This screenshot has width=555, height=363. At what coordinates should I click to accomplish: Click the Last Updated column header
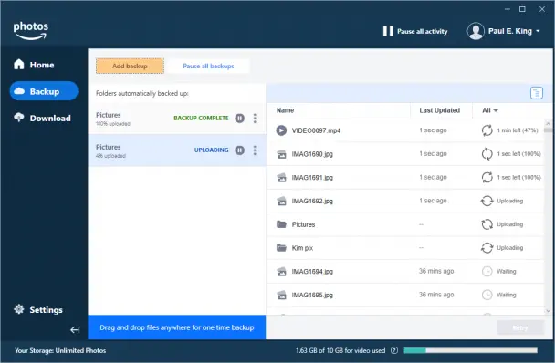(441, 110)
